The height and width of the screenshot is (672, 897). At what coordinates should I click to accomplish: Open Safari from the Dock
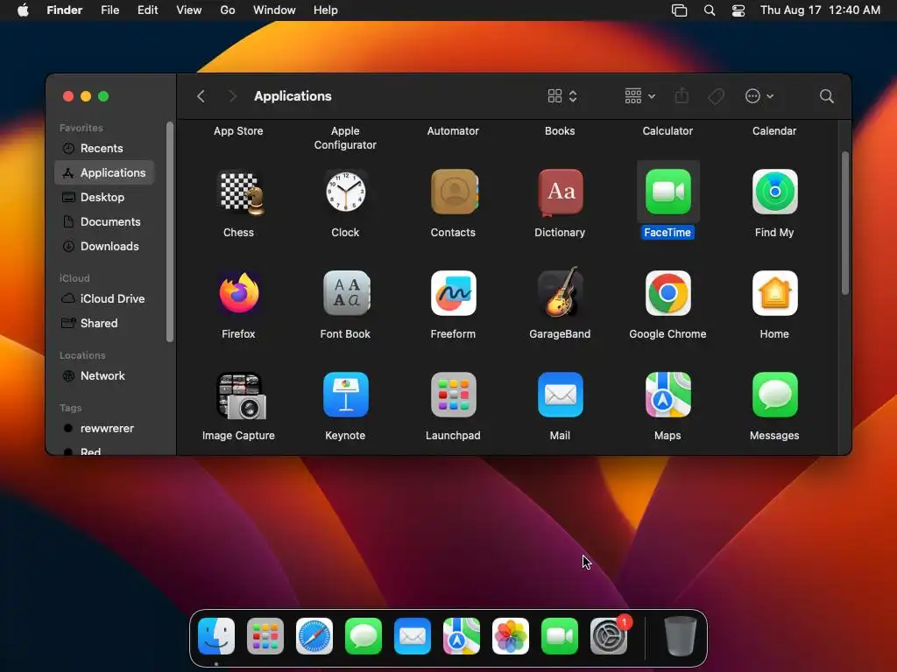click(x=314, y=636)
